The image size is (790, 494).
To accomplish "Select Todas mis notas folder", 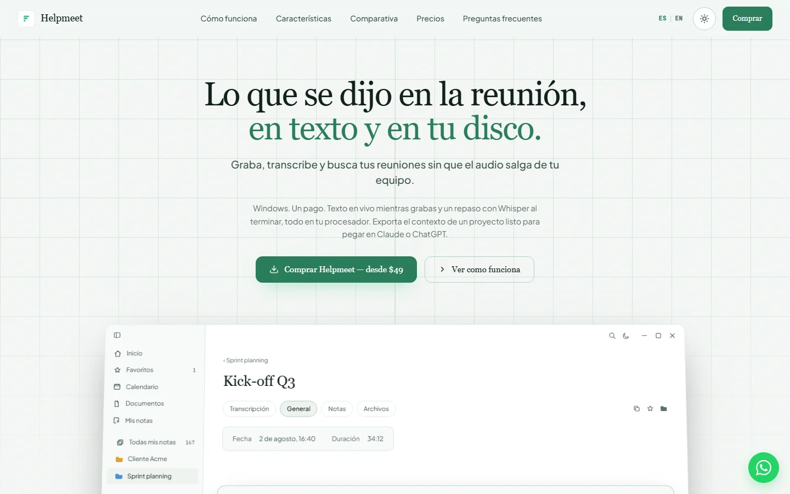I will (155, 442).
